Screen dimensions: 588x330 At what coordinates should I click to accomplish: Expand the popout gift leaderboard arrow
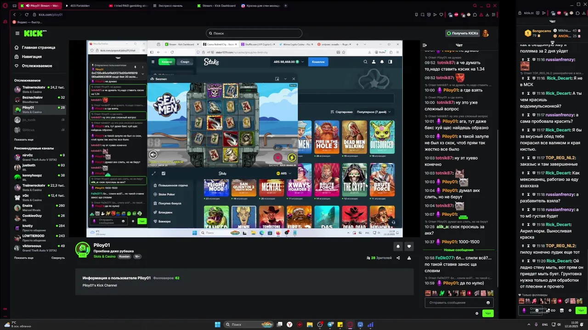tap(552, 42)
